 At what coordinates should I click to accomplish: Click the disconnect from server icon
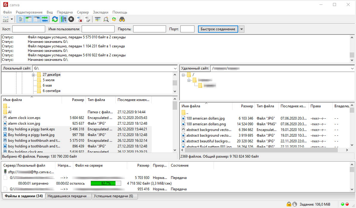tap(80, 19)
